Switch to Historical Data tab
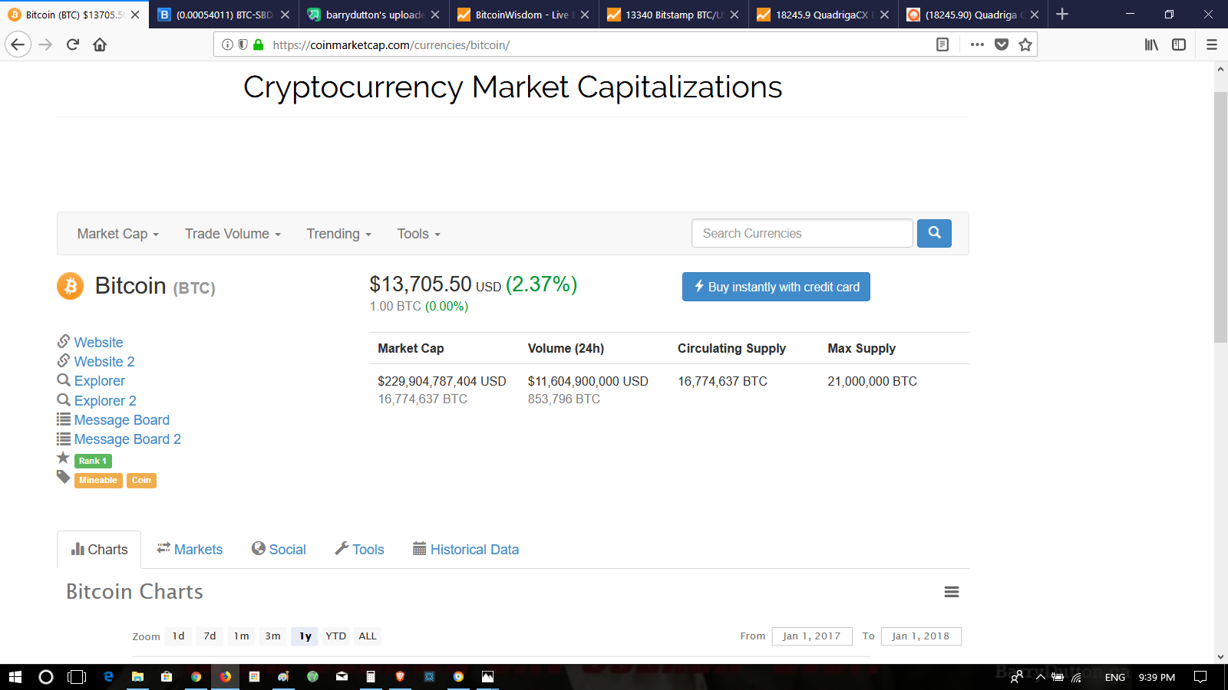1228x690 pixels. [466, 550]
